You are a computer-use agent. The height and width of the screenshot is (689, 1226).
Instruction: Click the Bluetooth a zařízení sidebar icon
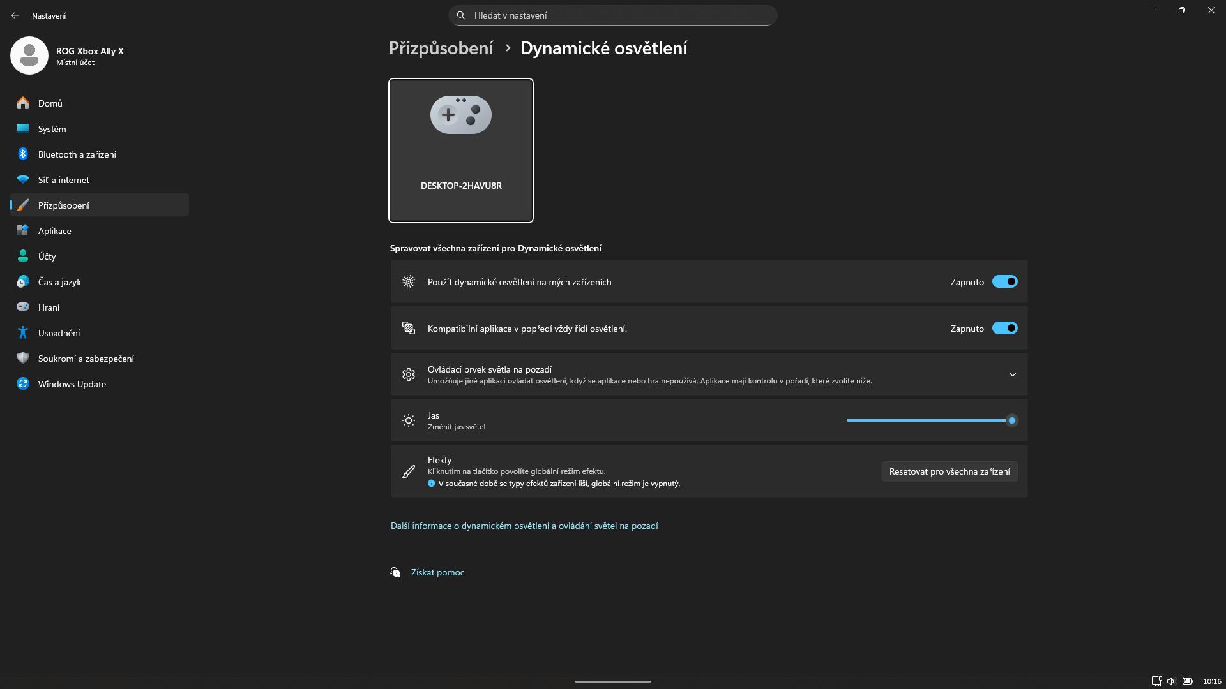[23, 154]
